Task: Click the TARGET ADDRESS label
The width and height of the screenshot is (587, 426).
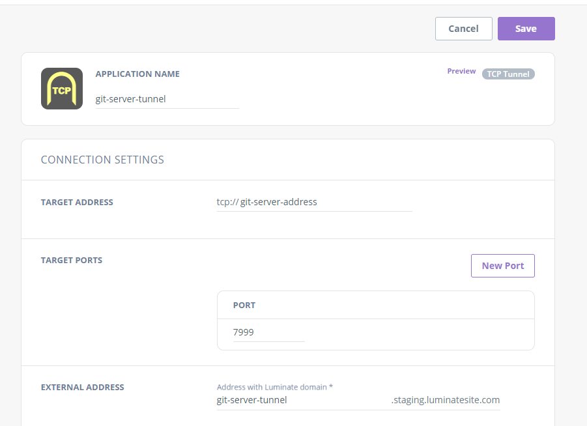Action: (77, 203)
